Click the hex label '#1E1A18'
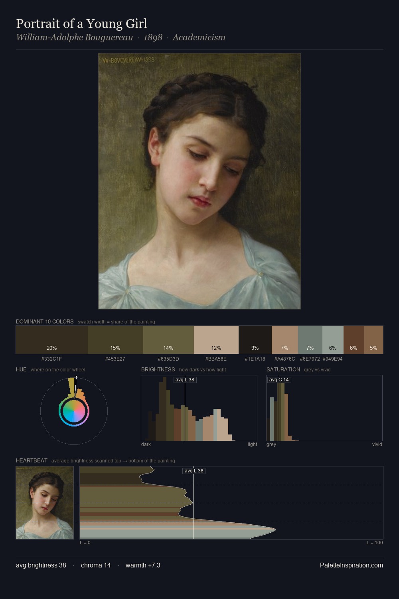Viewport: 399px width, 599px height. pyautogui.click(x=255, y=359)
